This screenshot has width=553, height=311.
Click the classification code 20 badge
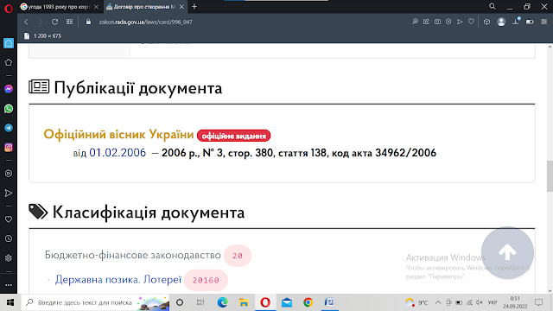[238, 256]
